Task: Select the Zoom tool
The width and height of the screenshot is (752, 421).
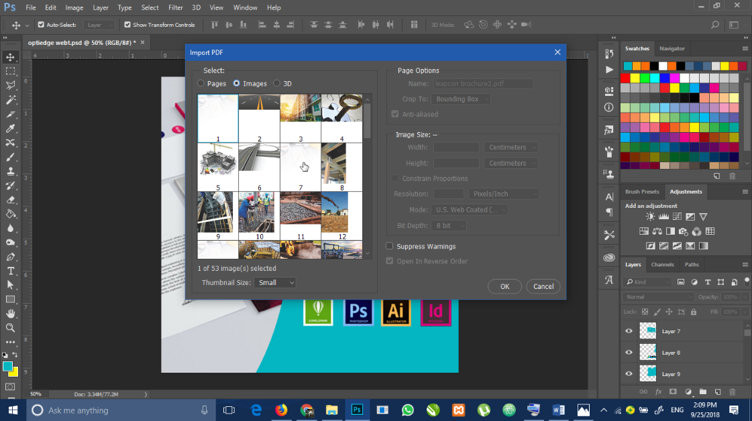Action: pyautogui.click(x=10, y=328)
